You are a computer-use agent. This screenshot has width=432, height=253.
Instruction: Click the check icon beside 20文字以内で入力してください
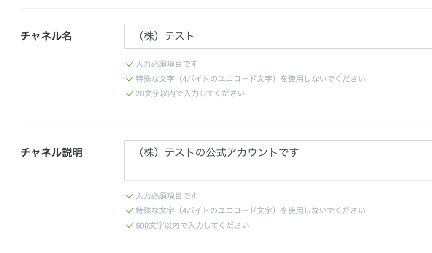point(130,93)
